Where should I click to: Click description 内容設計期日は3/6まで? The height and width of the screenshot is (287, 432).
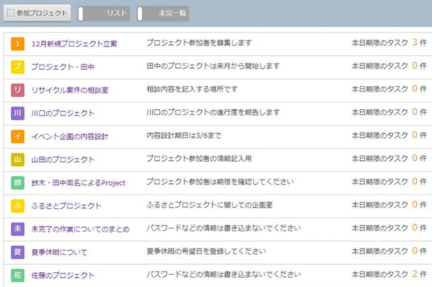click(184, 135)
